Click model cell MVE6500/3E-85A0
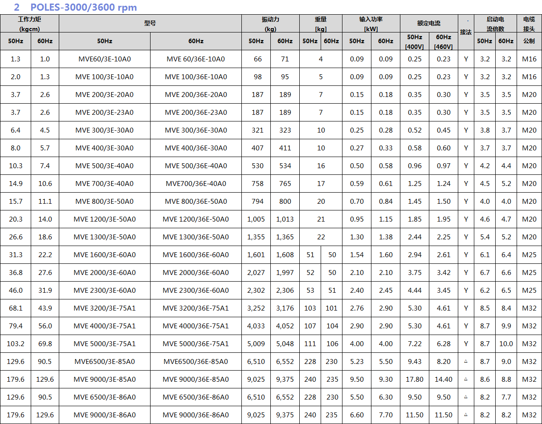This screenshot has width=542, height=424. [104, 362]
